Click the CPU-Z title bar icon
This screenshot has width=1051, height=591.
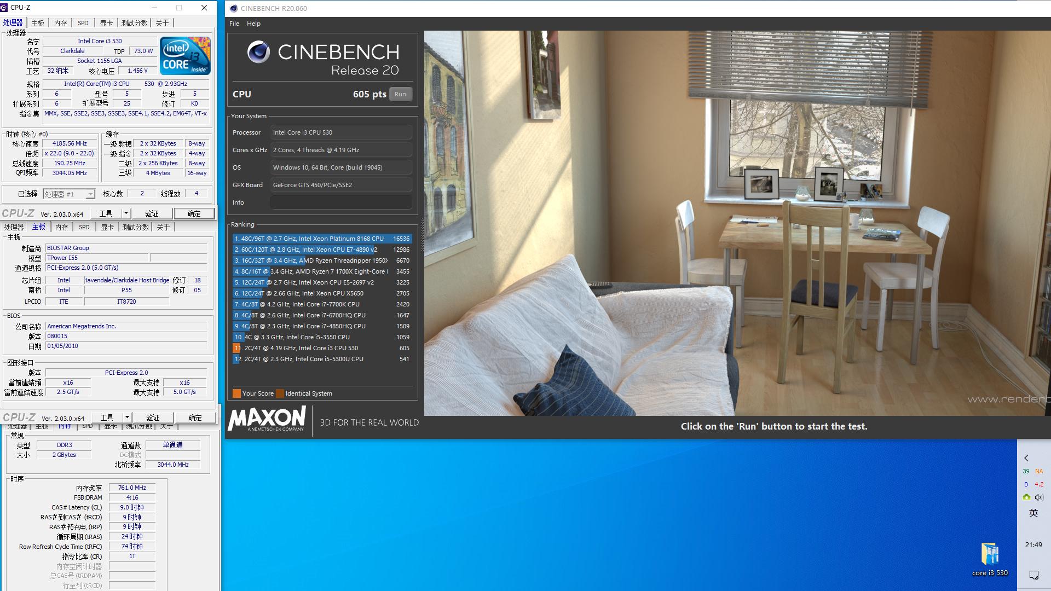[4, 8]
